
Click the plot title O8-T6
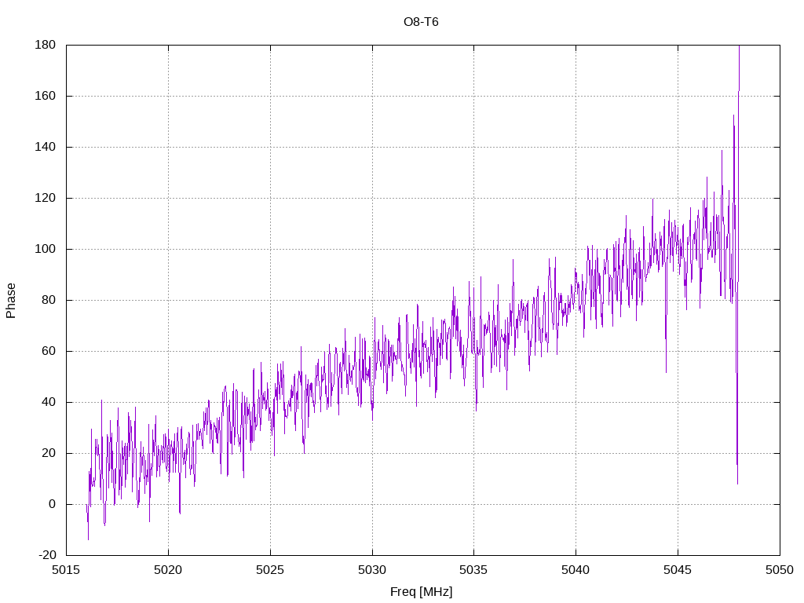[x=421, y=22]
